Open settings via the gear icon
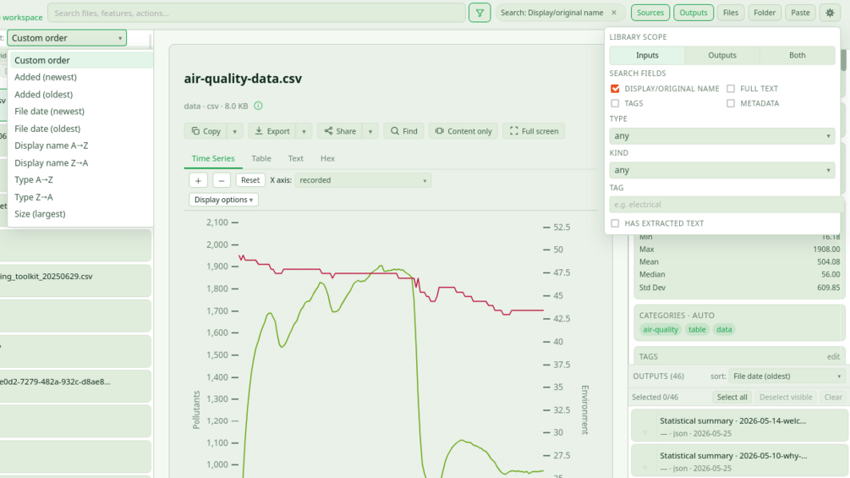Screen dimensions: 850x478 830,13
